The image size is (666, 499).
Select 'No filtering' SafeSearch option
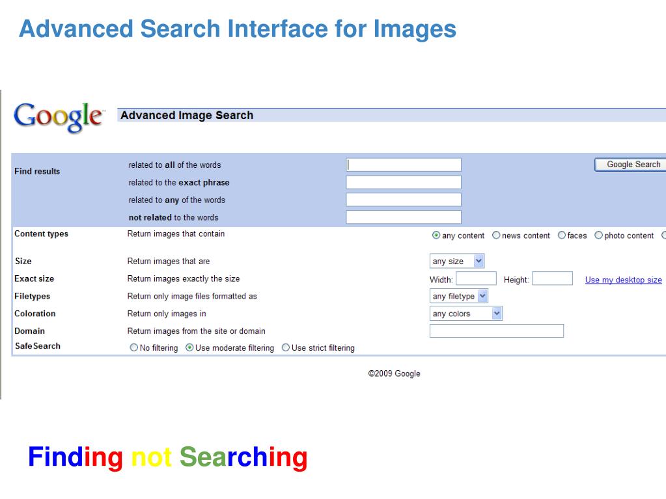(134, 347)
